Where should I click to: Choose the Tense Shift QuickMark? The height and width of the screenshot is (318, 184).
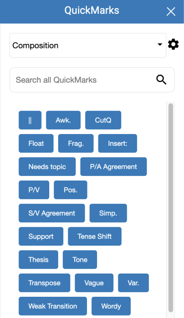pos(95,236)
